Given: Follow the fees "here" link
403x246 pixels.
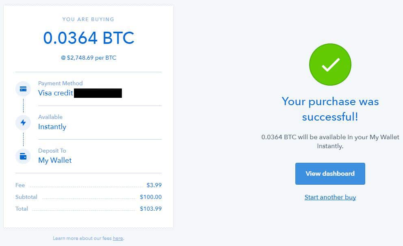Looking at the screenshot, I should point(118,238).
